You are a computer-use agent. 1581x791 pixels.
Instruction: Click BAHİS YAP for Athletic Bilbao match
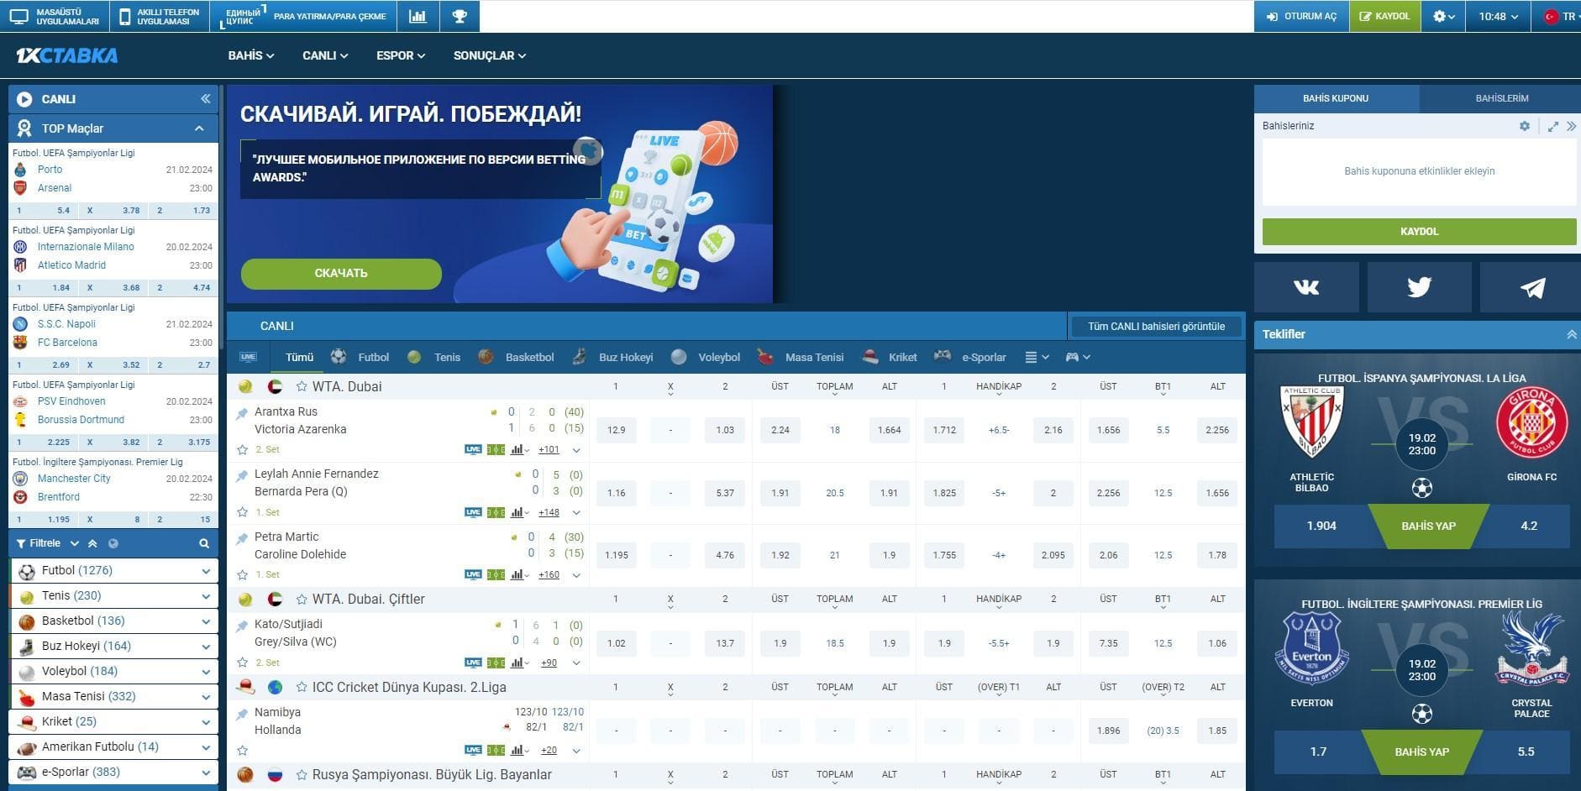click(x=1428, y=526)
